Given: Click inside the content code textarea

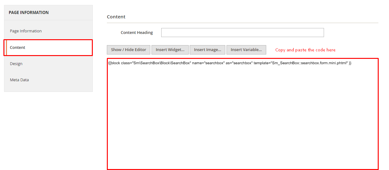Looking at the screenshot, I should pos(242,114).
